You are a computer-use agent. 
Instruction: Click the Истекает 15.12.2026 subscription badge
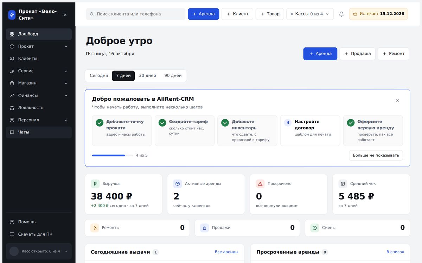click(378, 14)
